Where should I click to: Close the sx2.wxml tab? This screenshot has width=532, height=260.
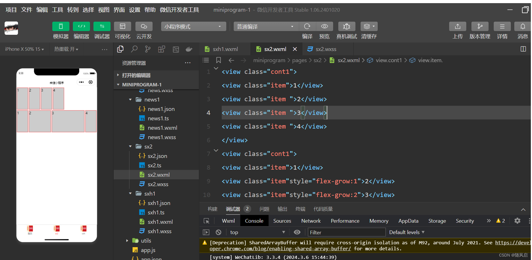click(295, 49)
